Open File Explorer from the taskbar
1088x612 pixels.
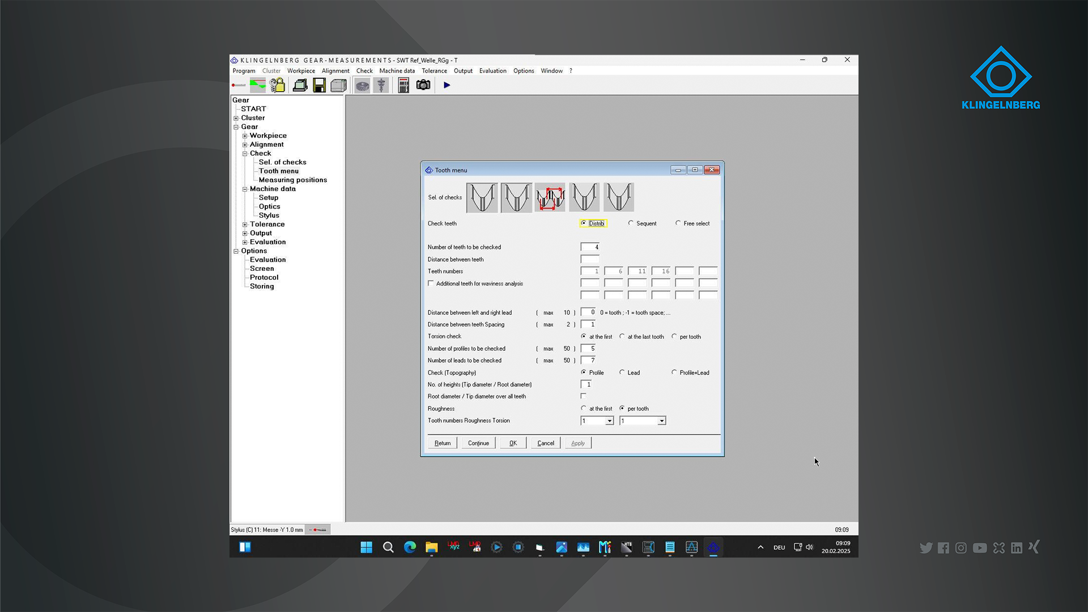click(432, 547)
